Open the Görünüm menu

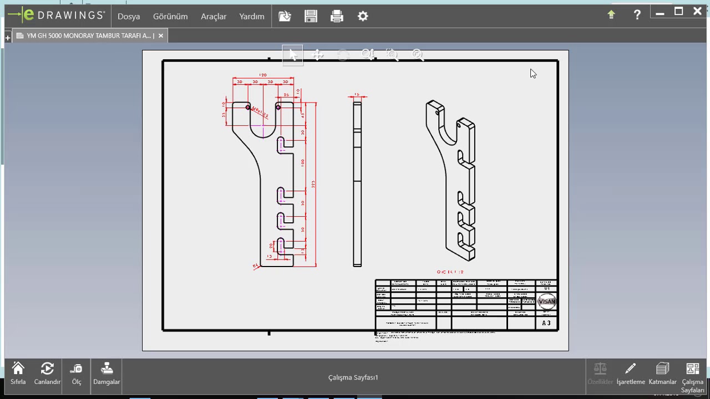pos(170,17)
